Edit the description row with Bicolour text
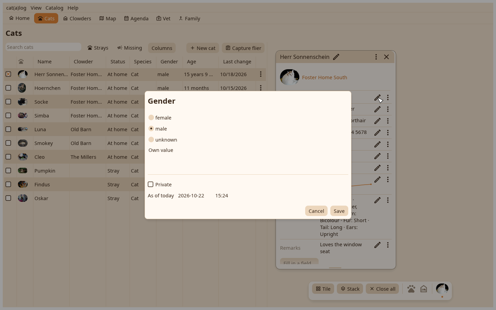The image size is (496, 310). (378, 200)
